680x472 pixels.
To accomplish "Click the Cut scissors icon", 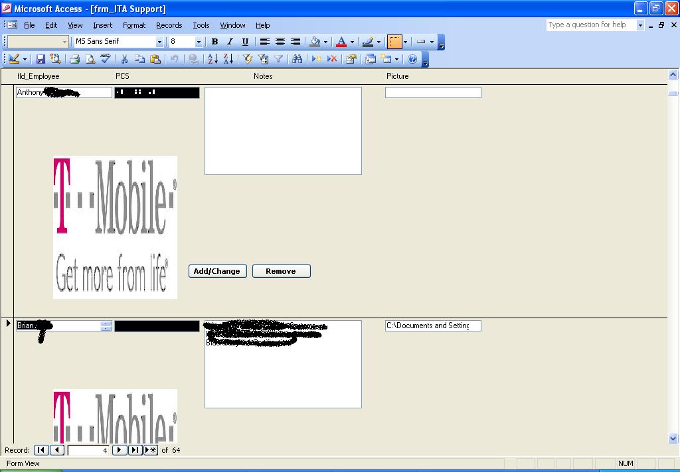I will tap(124, 59).
